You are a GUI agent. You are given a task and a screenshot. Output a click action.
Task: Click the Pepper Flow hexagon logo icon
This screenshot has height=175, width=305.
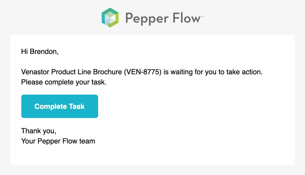(x=110, y=18)
